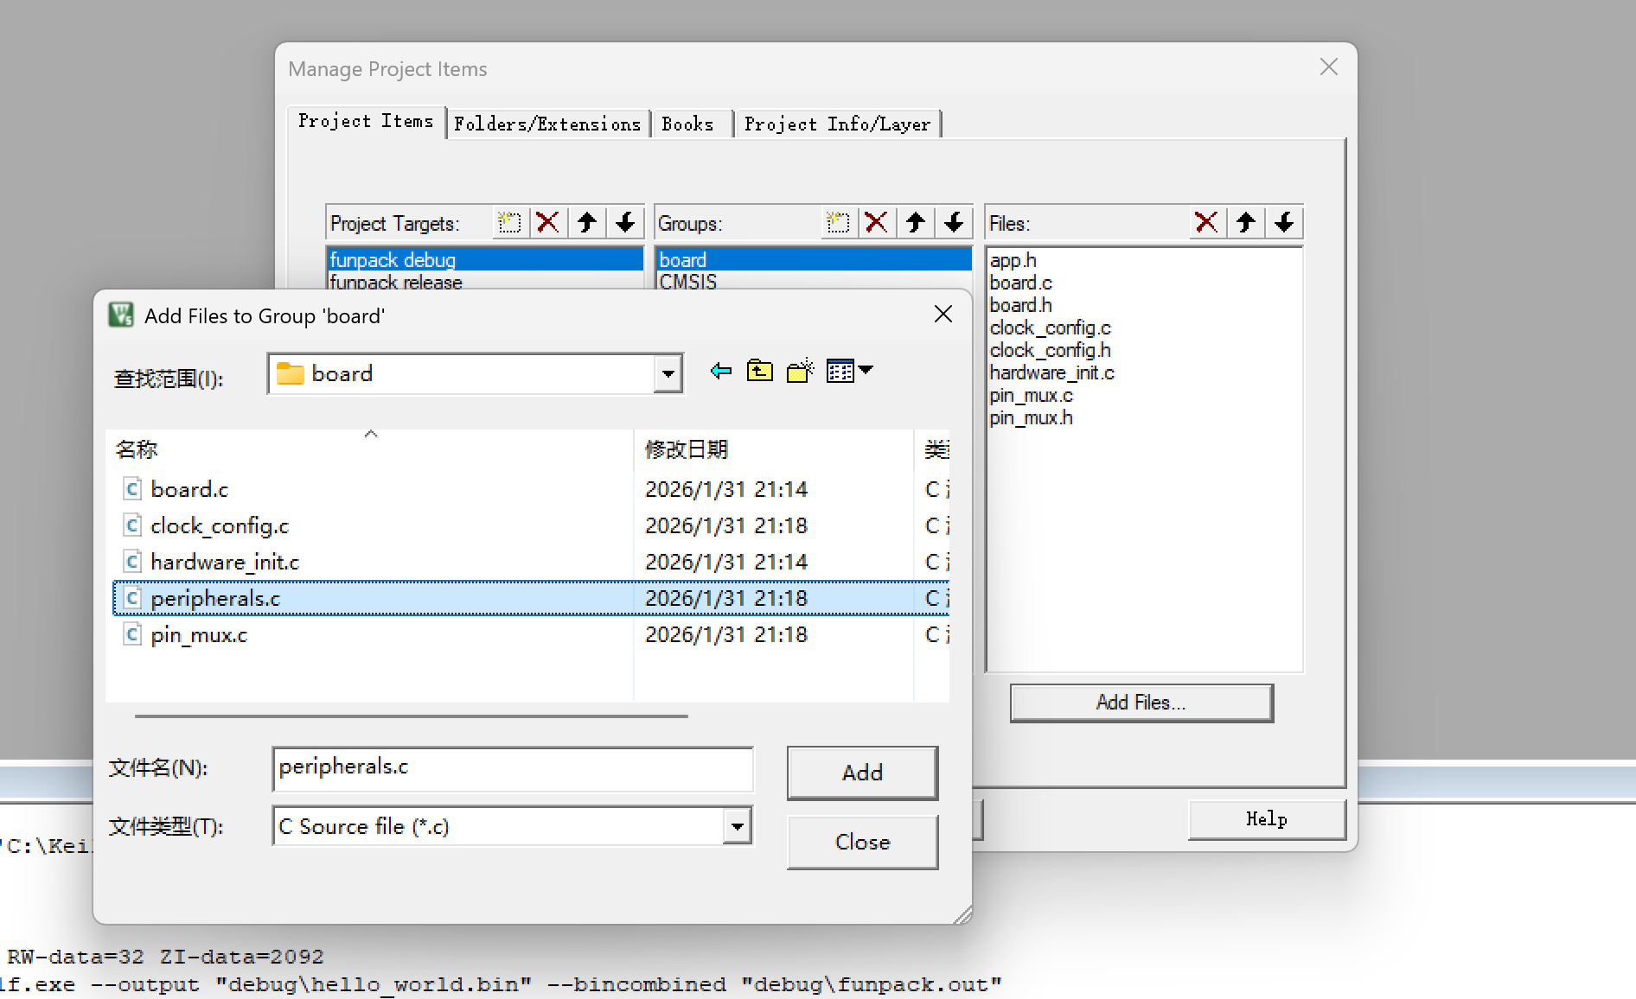Click the file name input field

(x=512, y=768)
